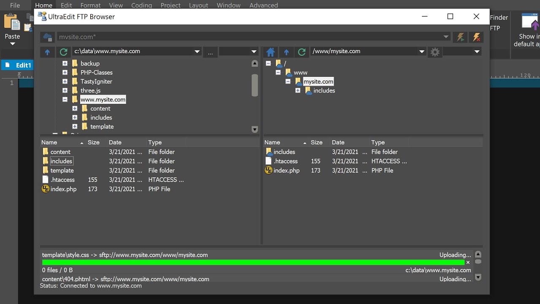Select includes folder in local file list
This screenshot has height=304, width=540.
click(x=62, y=161)
